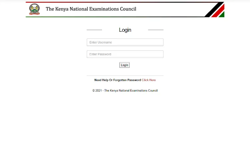The height and width of the screenshot is (143, 250).
Task: Click the word 'Council' in the header title
Action: pyautogui.click(x=128, y=9)
